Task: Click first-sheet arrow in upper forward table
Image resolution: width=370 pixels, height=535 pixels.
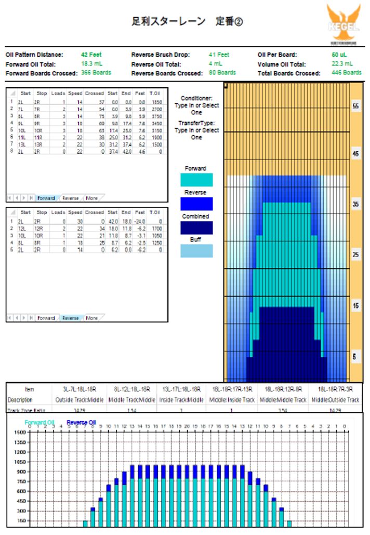Action: (x=10, y=198)
